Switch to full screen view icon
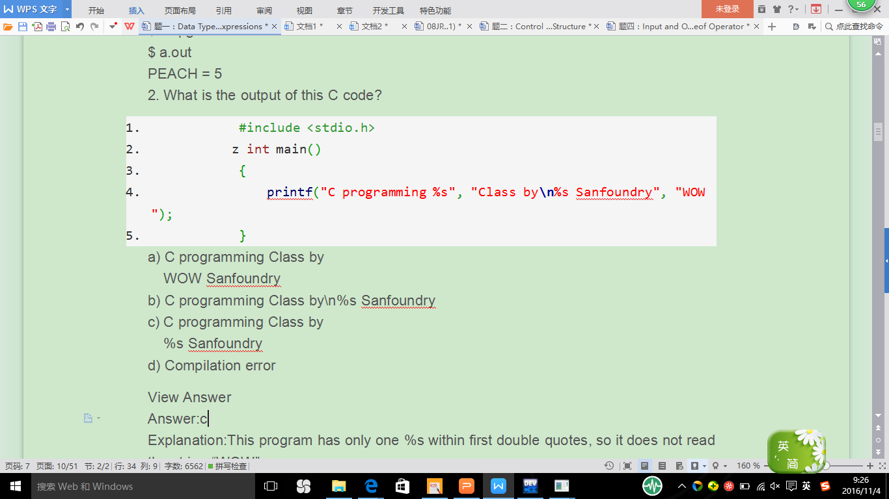 (x=627, y=466)
